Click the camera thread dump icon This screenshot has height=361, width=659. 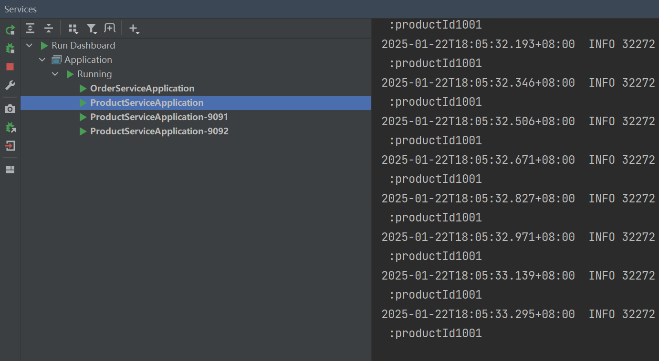click(x=10, y=109)
